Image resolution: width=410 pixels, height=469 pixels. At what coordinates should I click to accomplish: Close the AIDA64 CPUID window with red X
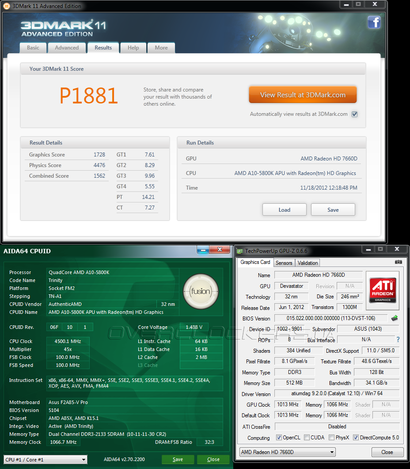tap(220, 249)
